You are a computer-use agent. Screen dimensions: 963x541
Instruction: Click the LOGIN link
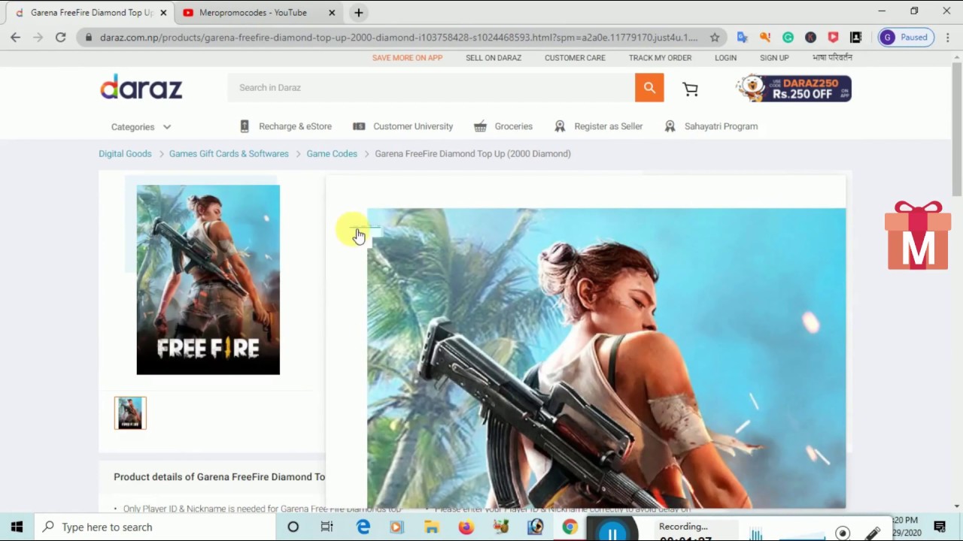pos(725,58)
